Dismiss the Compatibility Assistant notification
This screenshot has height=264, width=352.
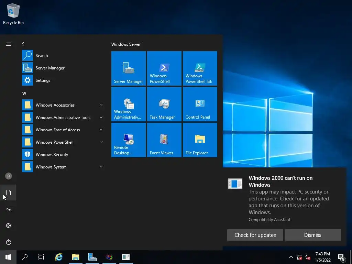tap(312, 235)
